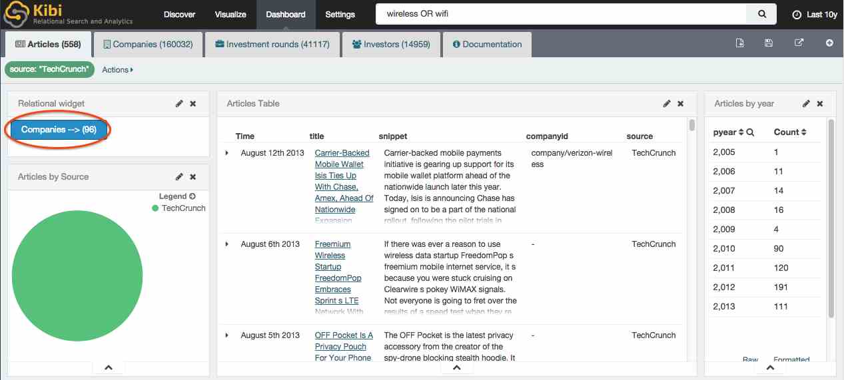Click the Raw export link
The image size is (844, 380).
click(x=750, y=360)
